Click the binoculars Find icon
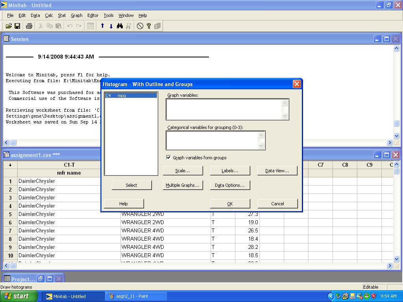The image size is (403, 302). point(120,26)
